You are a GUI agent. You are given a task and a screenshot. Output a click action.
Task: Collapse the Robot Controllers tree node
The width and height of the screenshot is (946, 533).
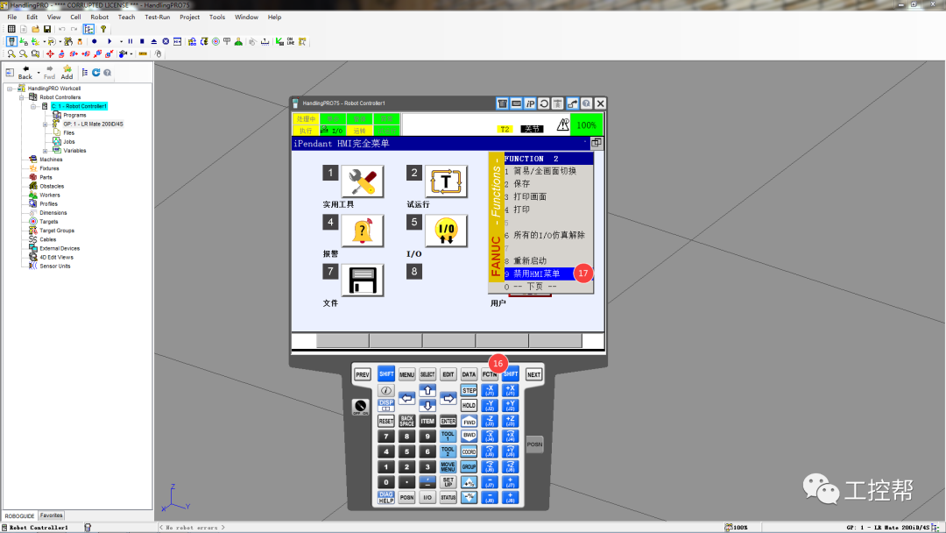click(x=22, y=97)
